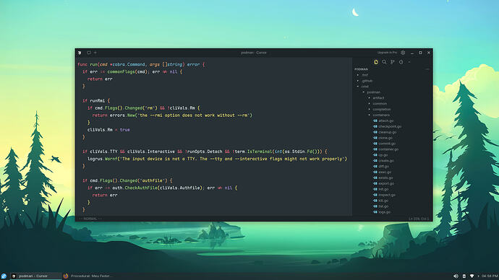Image resolution: width=499 pixels, height=280 pixels.
Task: Open the PODMAN explorer ellipsis menu
Action: coord(427,69)
